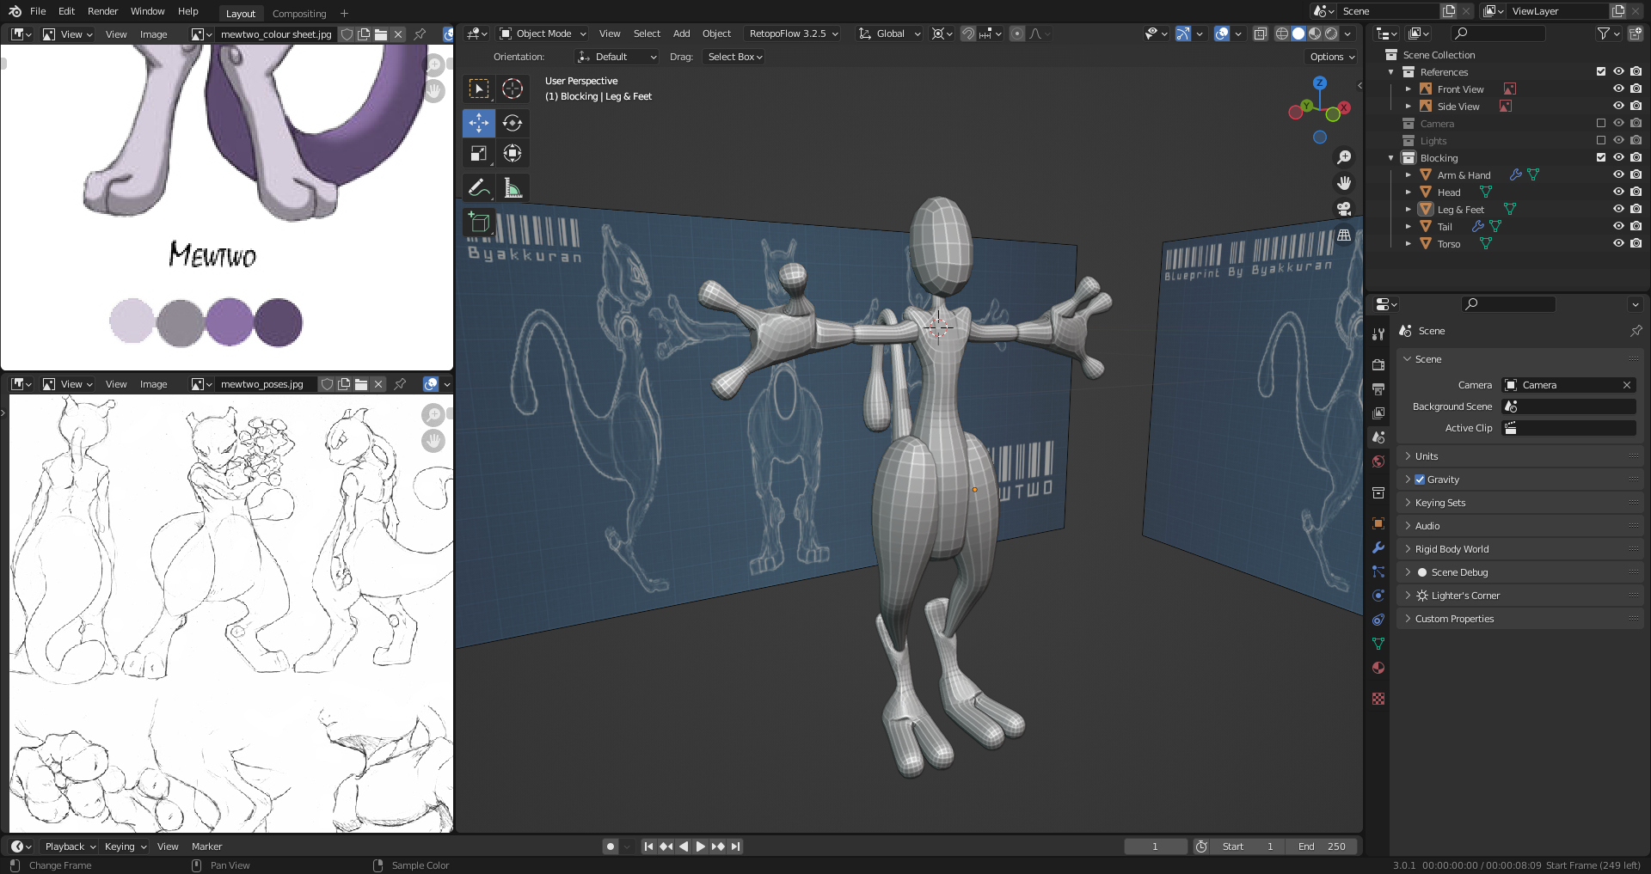Expand the Custom Properties panel

click(1520, 619)
